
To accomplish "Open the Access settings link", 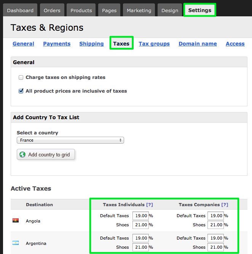I will tap(235, 44).
